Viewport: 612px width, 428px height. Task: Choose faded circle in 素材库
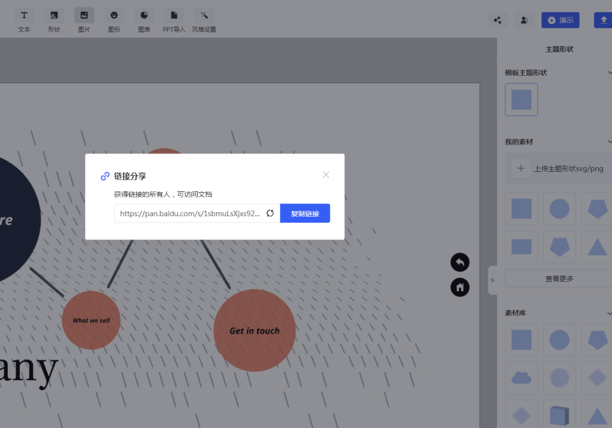[559, 377]
